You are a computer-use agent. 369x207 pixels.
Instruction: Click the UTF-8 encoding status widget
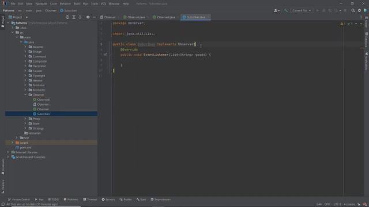click(337, 205)
